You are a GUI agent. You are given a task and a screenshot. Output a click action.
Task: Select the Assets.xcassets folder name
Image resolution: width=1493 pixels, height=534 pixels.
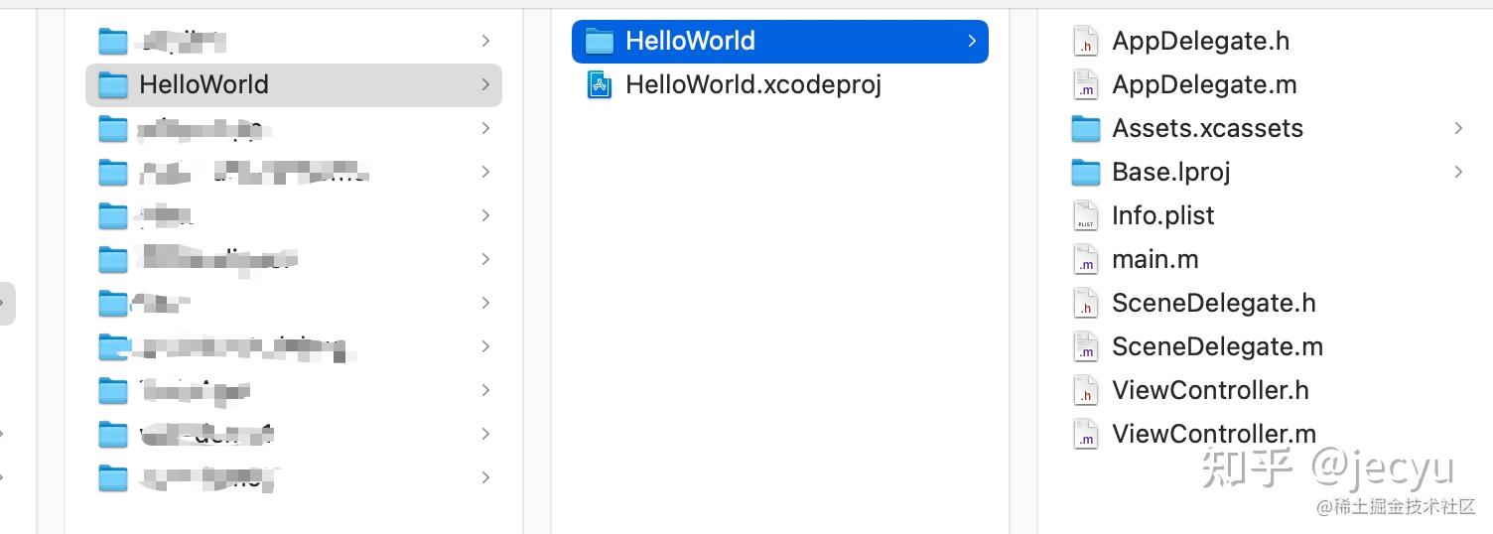(1207, 128)
